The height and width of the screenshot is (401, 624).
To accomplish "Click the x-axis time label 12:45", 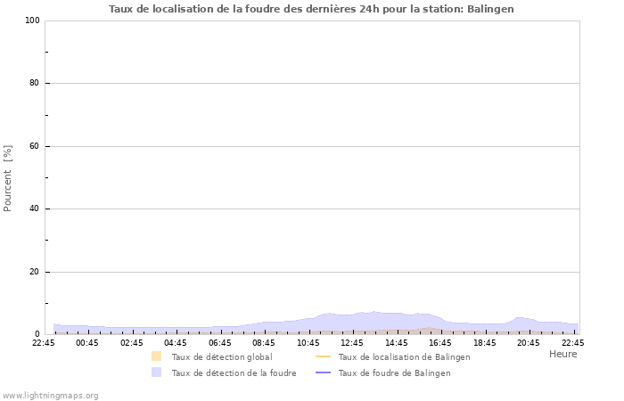I will pos(352,342).
